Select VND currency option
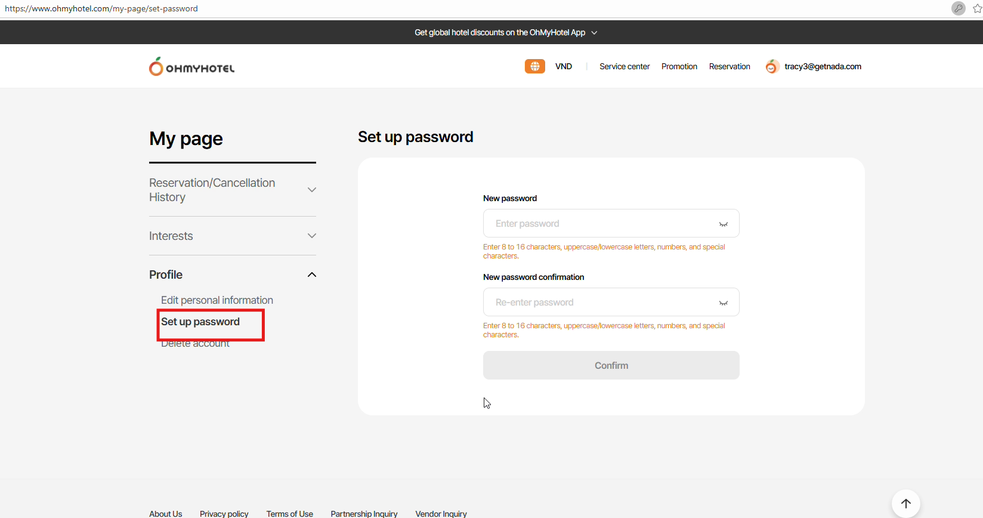This screenshot has height=518, width=983. tap(563, 66)
